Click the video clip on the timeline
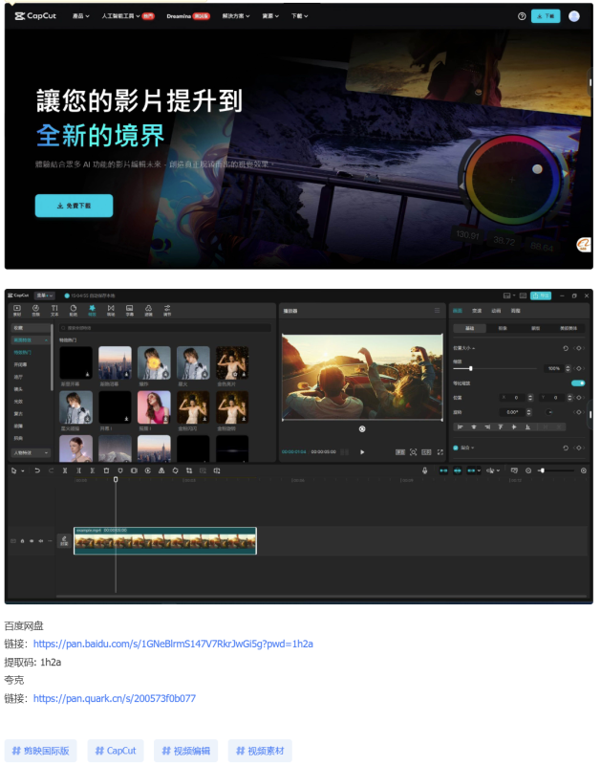601x765 pixels. 165,541
